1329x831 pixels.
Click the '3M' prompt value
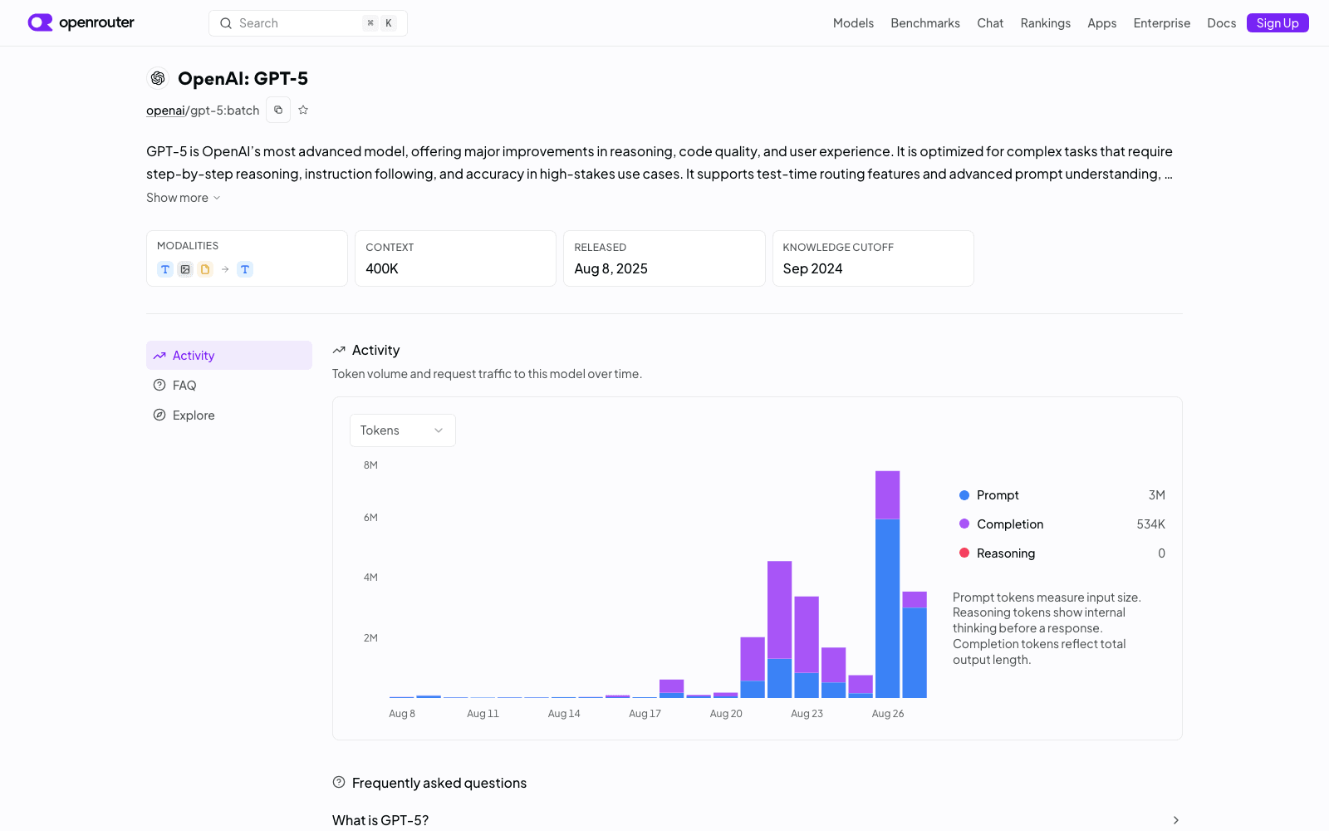click(x=1156, y=495)
